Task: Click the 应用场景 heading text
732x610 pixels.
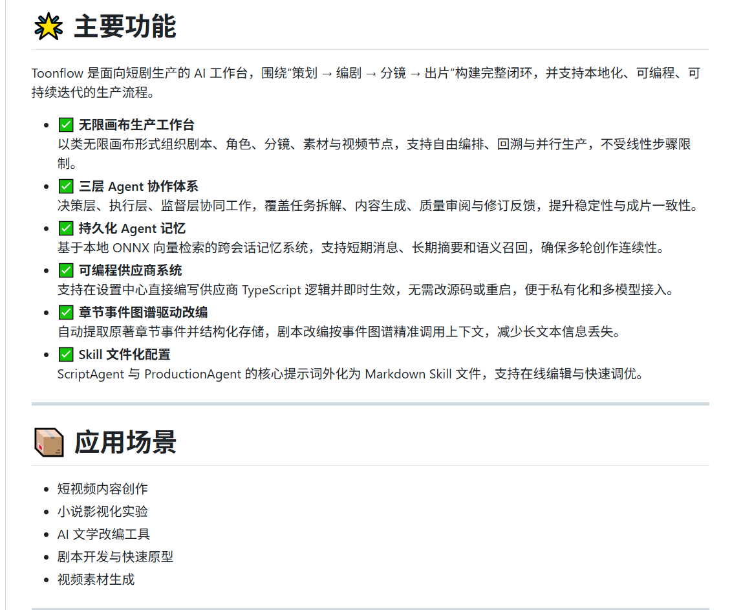Action: click(x=125, y=442)
